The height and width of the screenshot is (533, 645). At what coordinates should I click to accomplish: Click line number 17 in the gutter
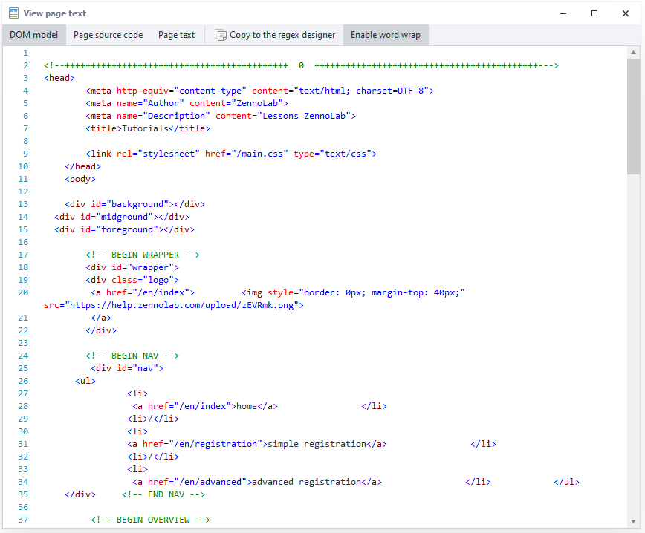coord(23,254)
